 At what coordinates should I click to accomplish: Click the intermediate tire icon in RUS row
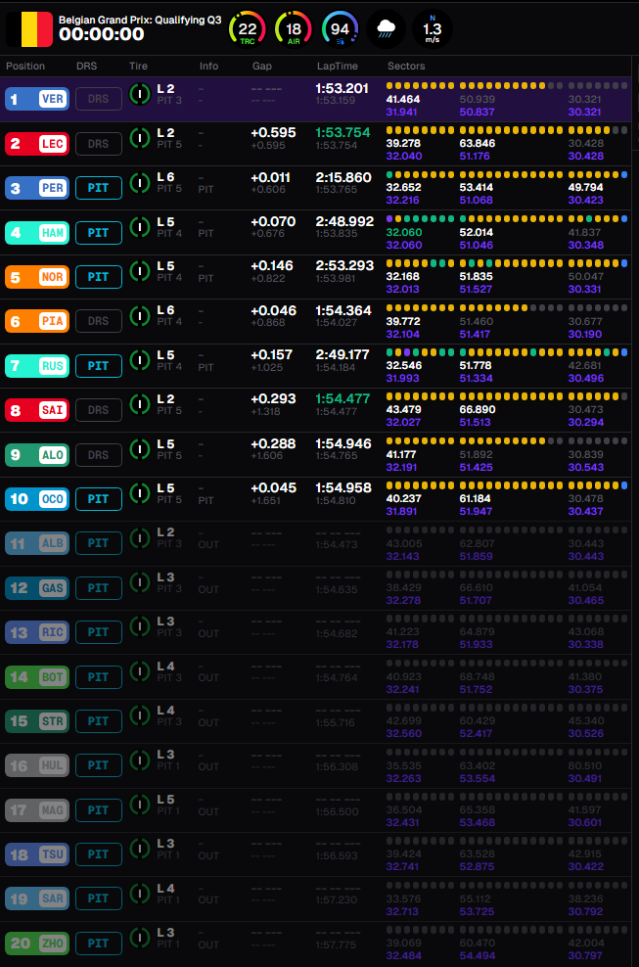140,360
